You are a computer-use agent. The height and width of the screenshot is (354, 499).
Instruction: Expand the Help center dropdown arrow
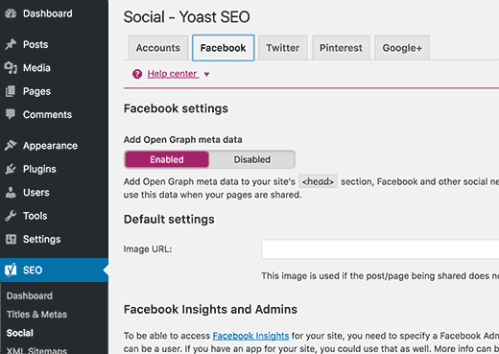(x=206, y=75)
